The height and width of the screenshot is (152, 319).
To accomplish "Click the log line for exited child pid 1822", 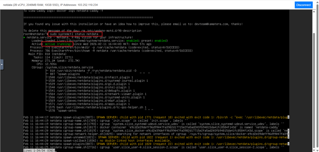I will pos(156,137).
